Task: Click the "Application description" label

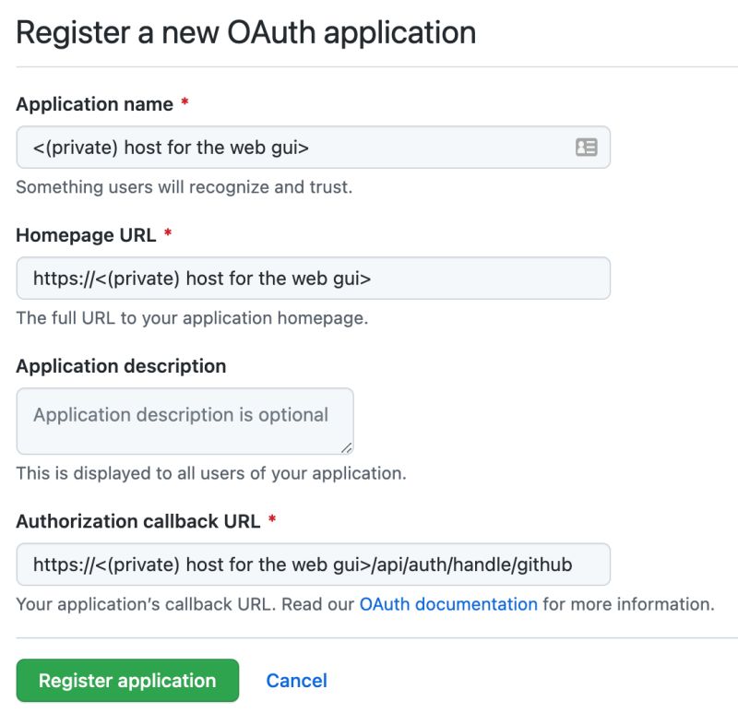Action: coord(121,366)
